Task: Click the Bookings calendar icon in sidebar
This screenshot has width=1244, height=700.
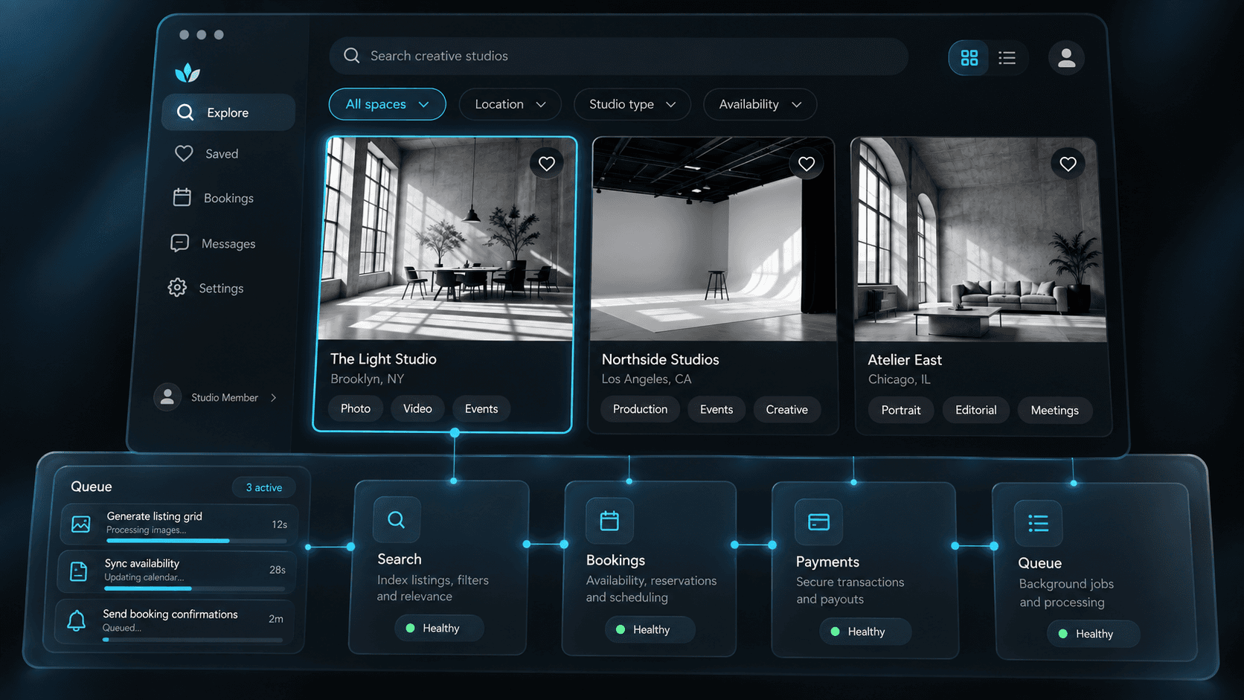Action: coord(182,197)
